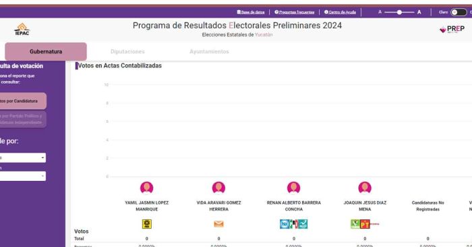
Task: Open the Base de datos link
Action: (251, 12)
